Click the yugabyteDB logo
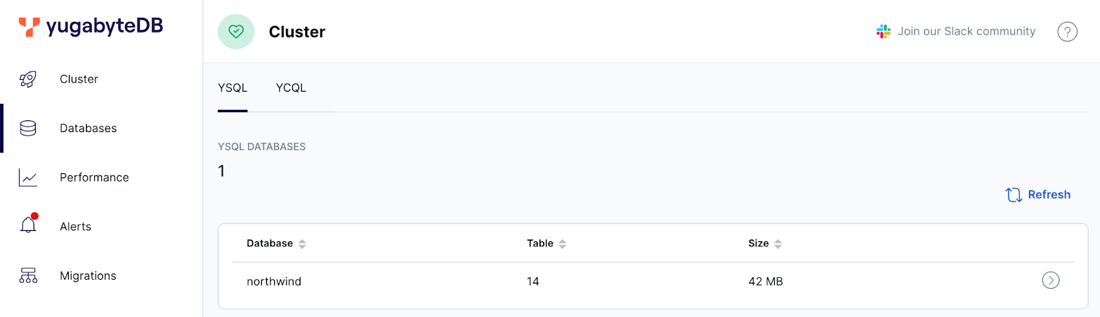Screen dimensions: 1100x317 (x=91, y=27)
